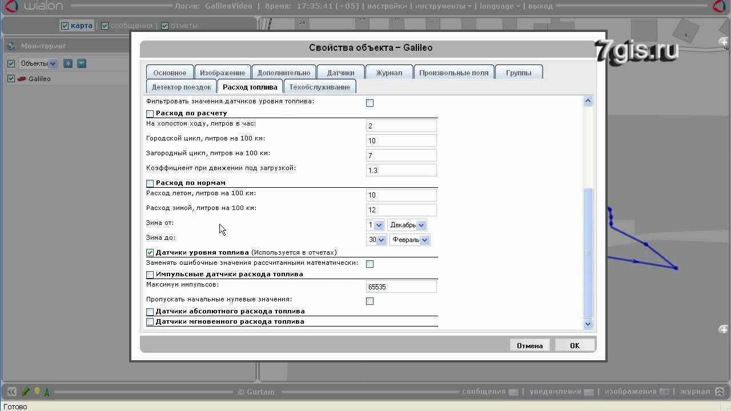Viewport: 731px width, 411px height.
Task: Click the green pencil icon in bottom bar
Action: pos(25,392)
